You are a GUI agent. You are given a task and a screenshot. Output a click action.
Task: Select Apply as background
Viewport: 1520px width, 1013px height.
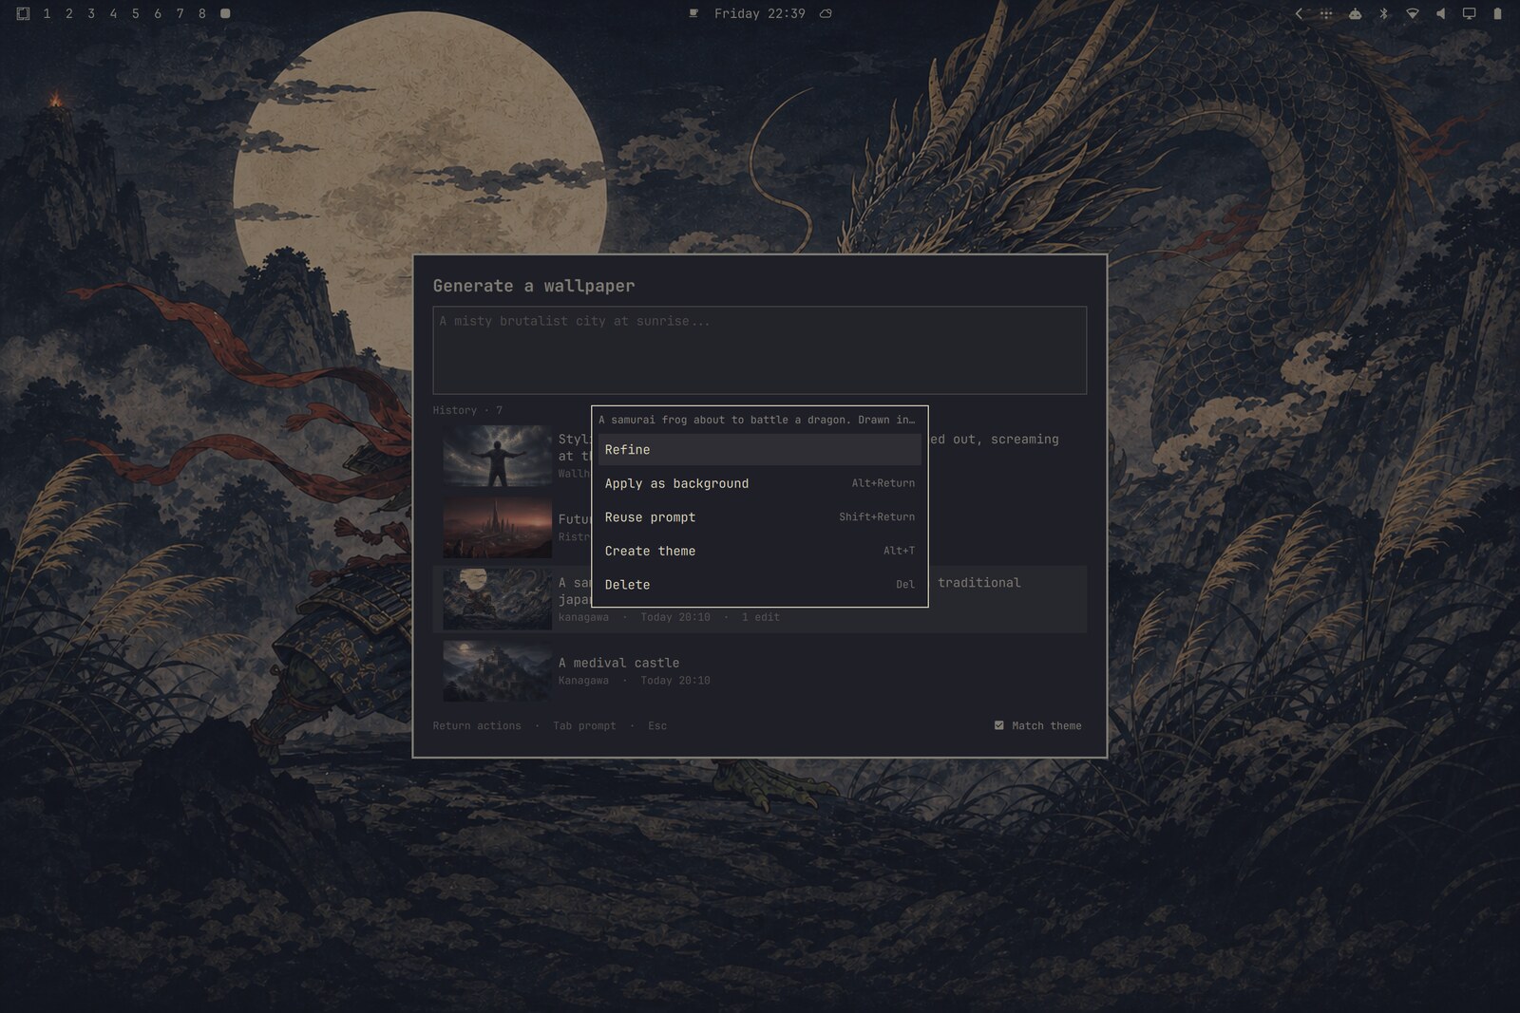coord(759,483)
